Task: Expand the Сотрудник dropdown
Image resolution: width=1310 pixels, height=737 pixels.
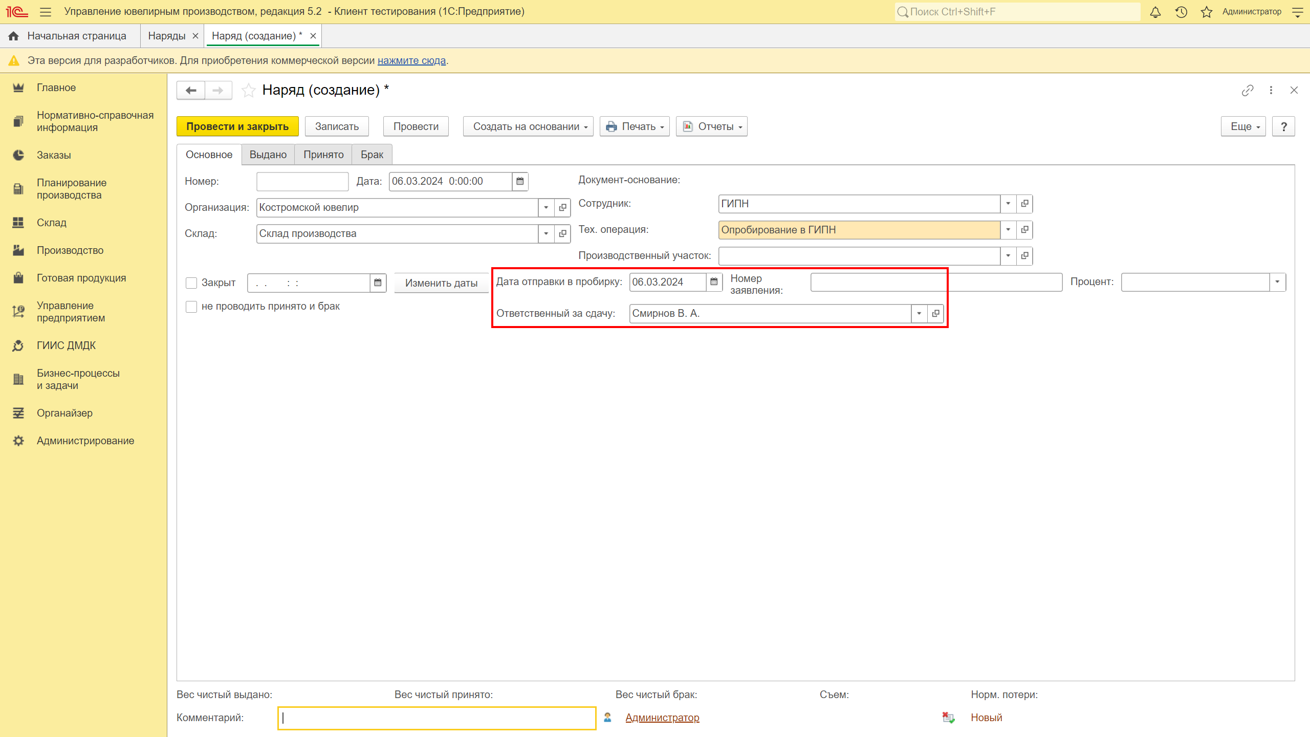Action: coord(1008,204)
